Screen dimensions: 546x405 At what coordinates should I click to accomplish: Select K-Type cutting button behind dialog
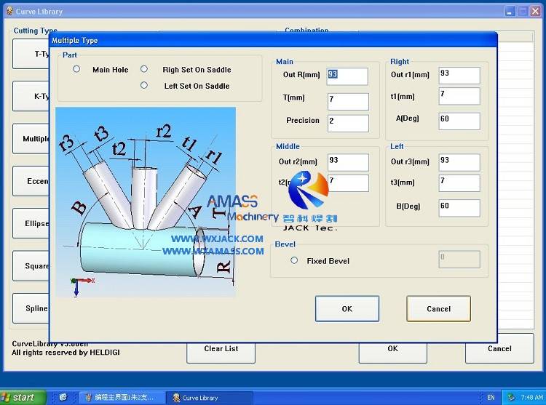[31, 96]
